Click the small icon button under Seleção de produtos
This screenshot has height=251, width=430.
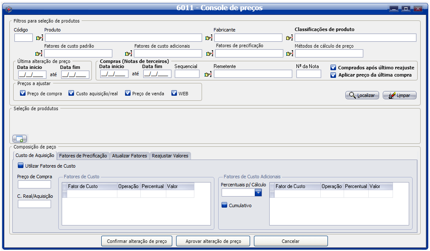(20, 139)
